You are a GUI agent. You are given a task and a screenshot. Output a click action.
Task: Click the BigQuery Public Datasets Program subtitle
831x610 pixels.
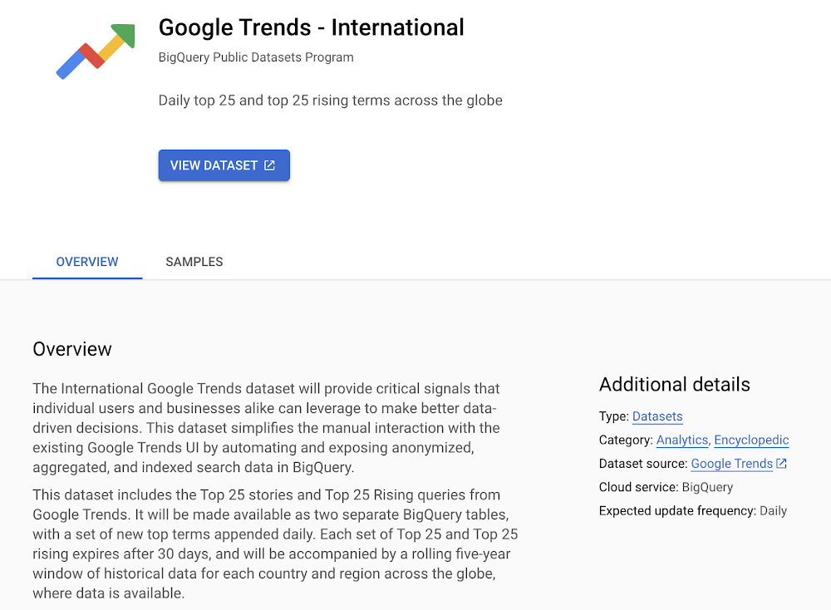coord(255,57)
